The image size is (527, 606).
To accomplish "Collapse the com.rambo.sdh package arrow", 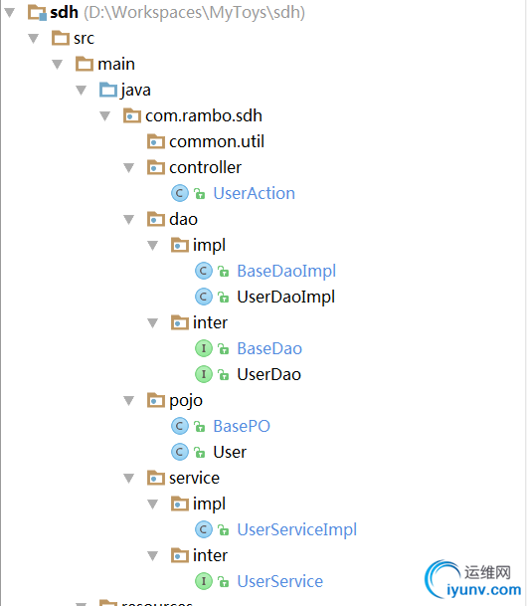I will point(105,116).
